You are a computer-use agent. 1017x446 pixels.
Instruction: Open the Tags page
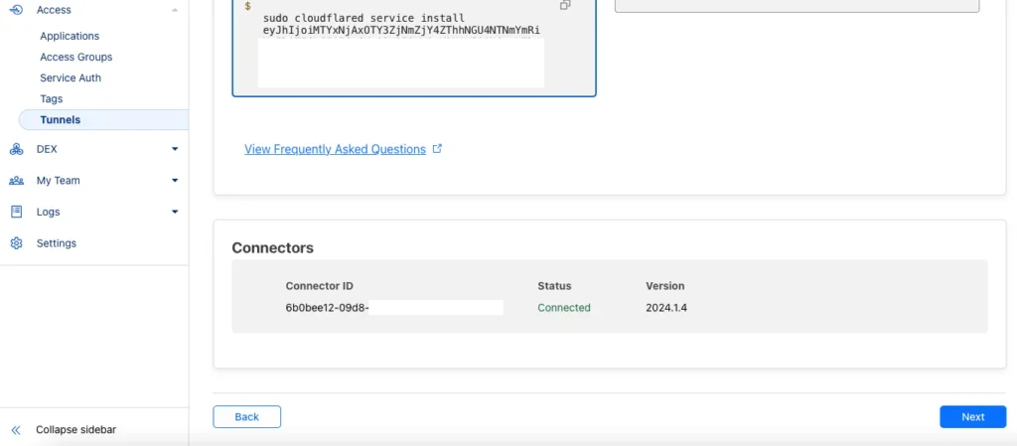click(52, 99)
